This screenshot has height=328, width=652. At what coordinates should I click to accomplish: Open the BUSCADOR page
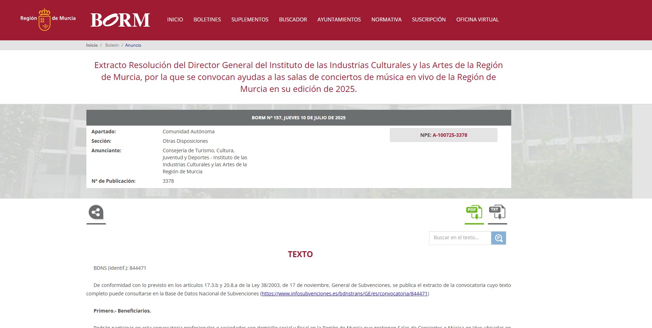(x=293, y=20)
